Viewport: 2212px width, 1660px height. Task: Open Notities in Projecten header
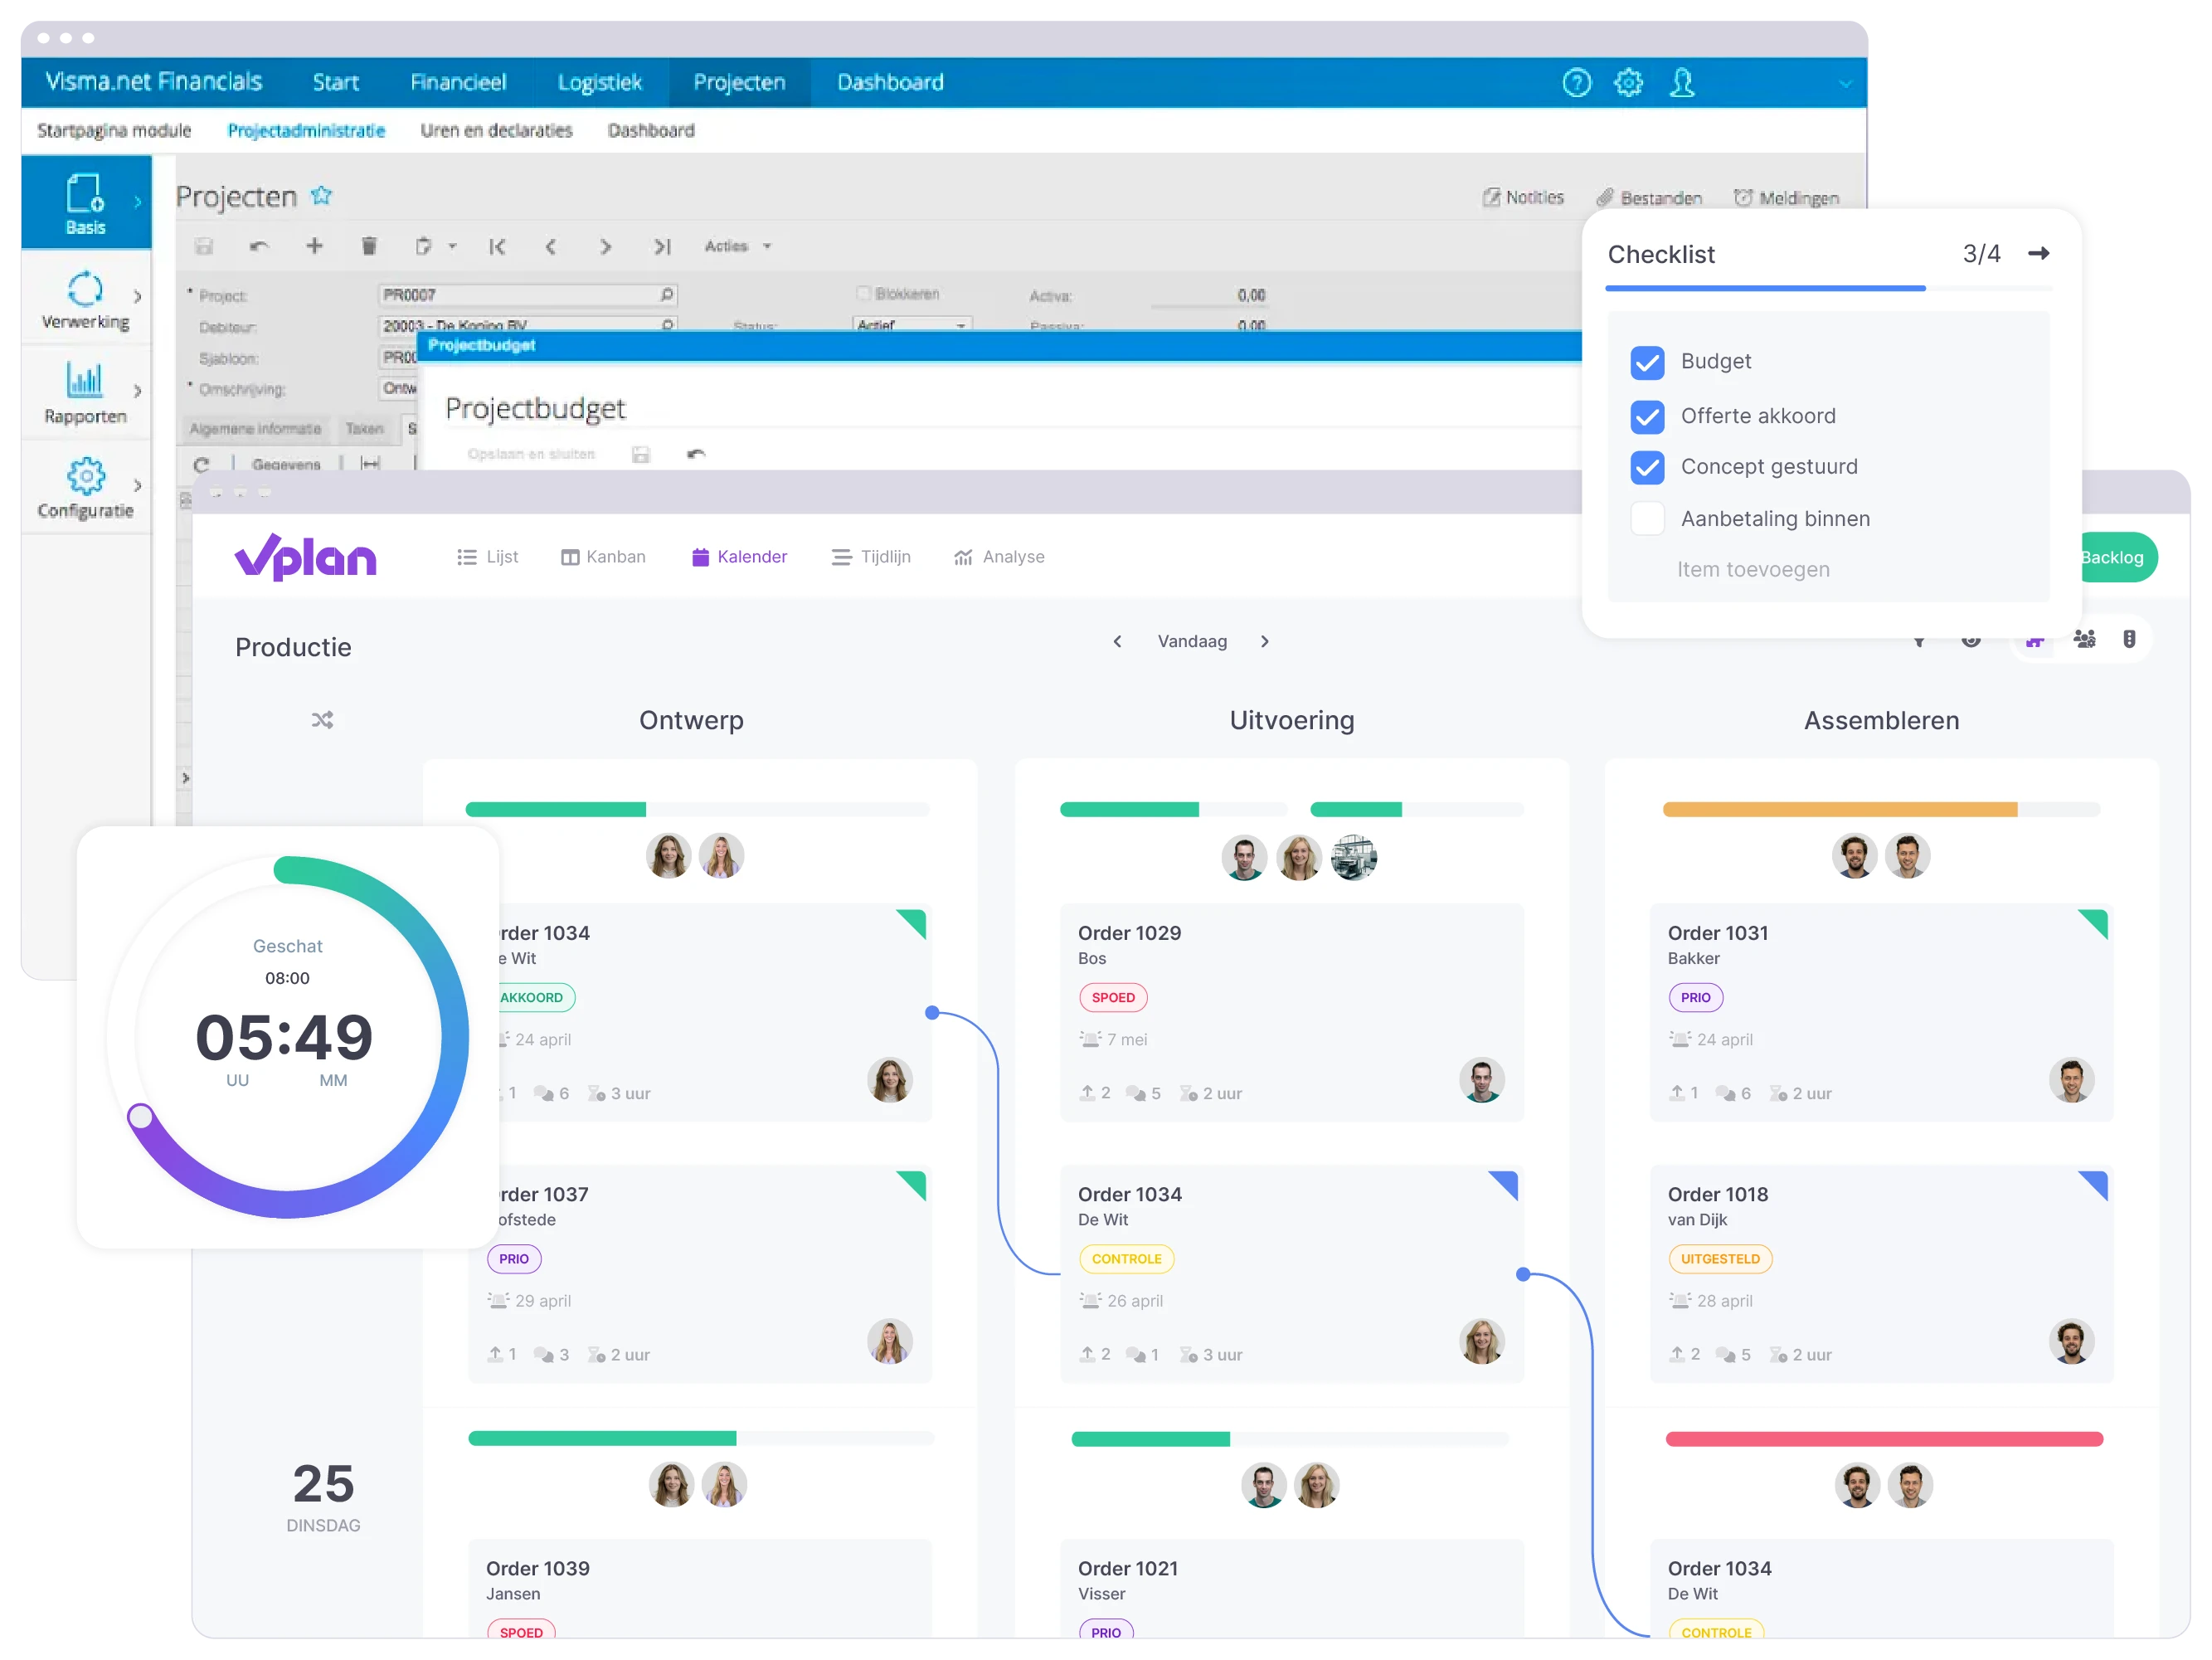point(1523,197)
